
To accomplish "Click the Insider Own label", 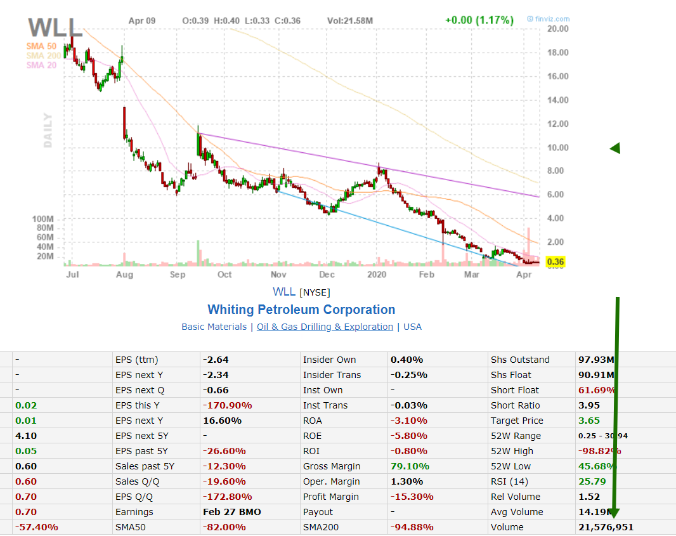I will pos(329,360).
